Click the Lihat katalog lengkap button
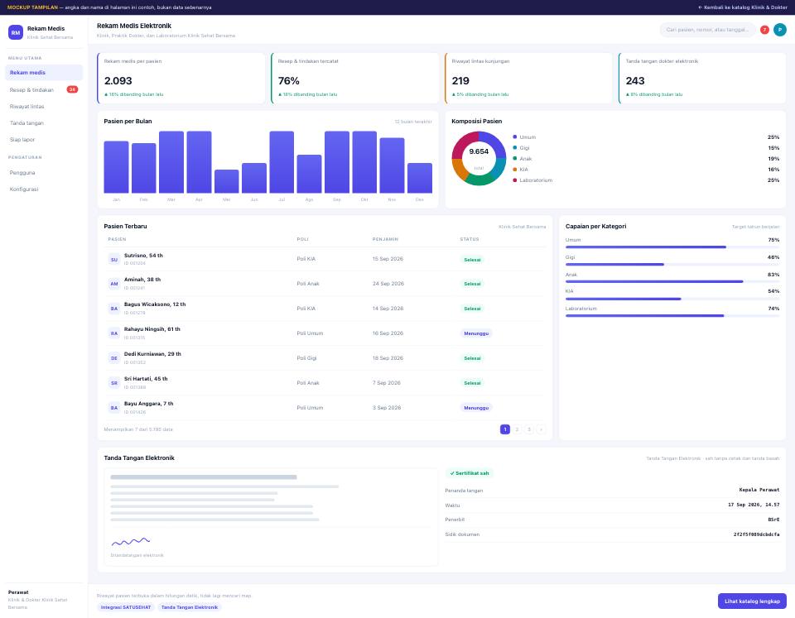 [752, 601]
